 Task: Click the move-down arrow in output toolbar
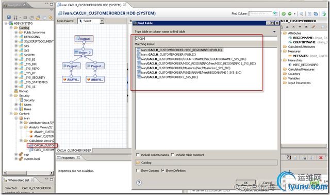pos(300,27)
